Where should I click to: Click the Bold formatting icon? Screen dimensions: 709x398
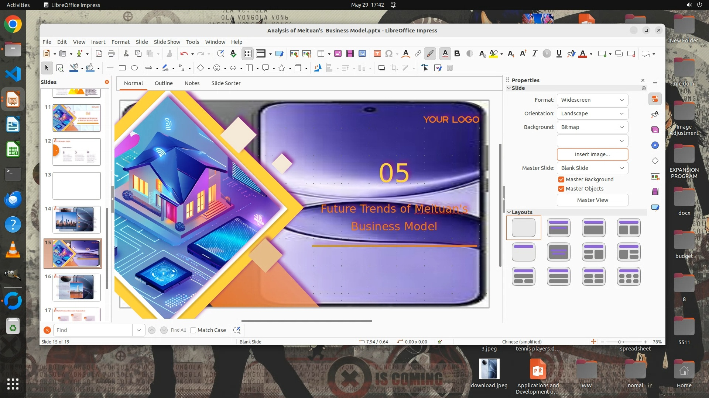457,54
